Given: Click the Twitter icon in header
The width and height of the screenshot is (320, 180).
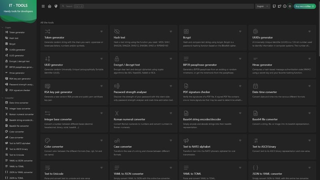Looking at the screenshot, I should click(x=279, y=6).
